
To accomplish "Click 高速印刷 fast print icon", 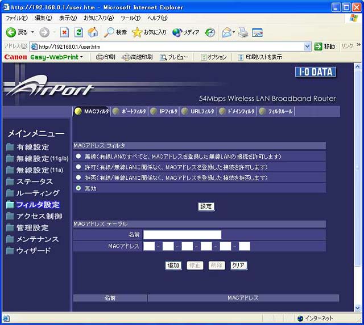I will coord(126,57).
